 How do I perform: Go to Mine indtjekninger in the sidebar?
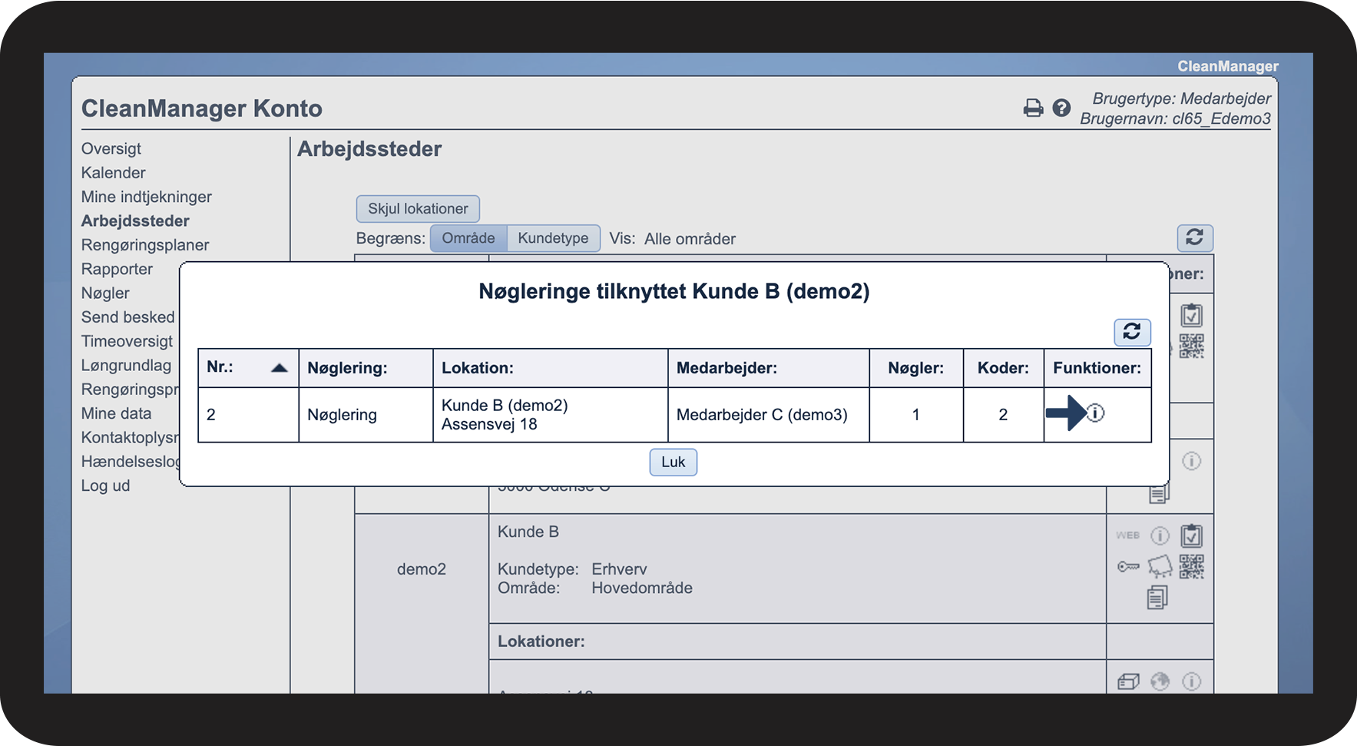pos(146,197)
